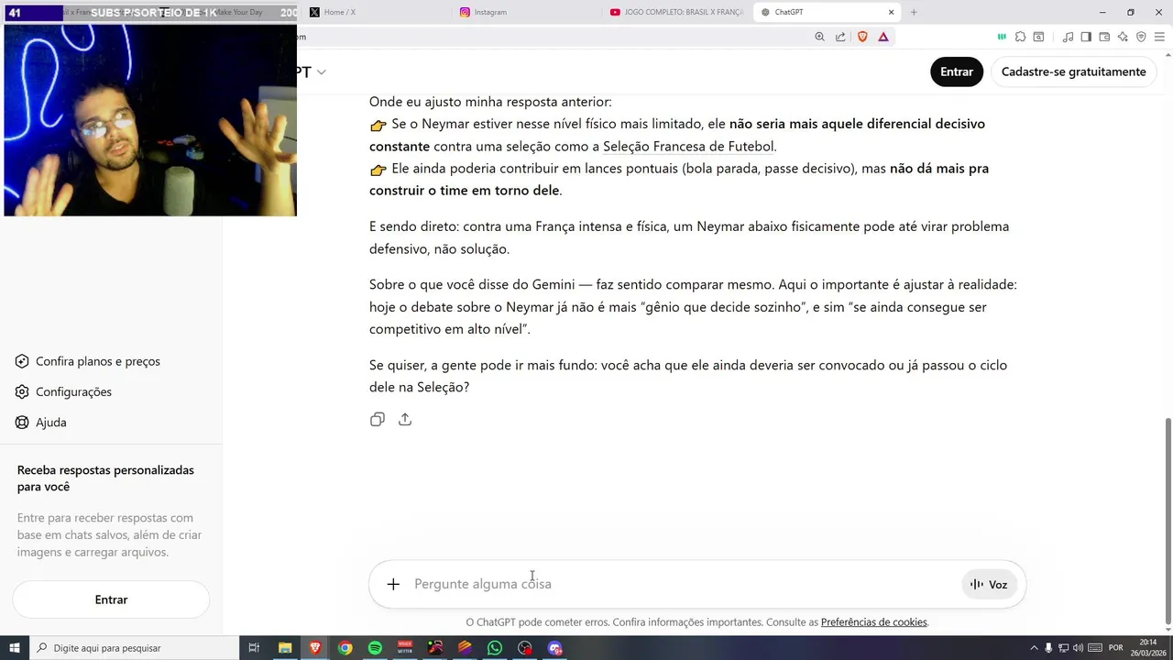The width and height of the screenshot is (1173, 660).
Task: Expand the ChatGPT model dropdown chevron
Action: click(x=321, y=71)
